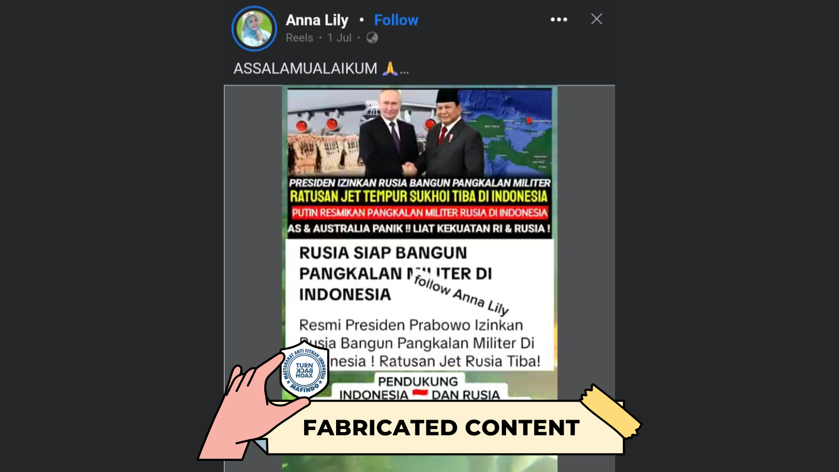Expand the caption via trailing ellipsis

click(x=404, y=71)
